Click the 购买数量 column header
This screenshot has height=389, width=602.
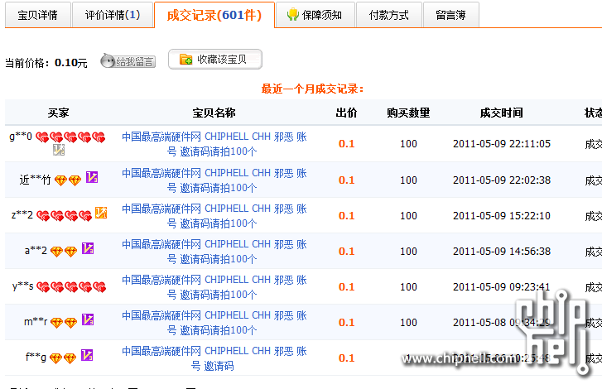click(x=408, y=113)
